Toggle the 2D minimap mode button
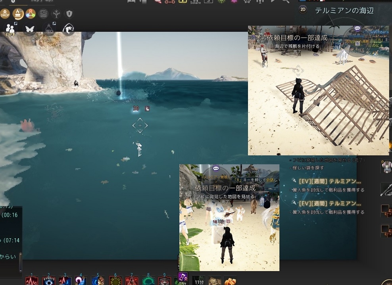The width and height of the screenshot is (392, 285). pyautogui.click(x=302, y=10)
